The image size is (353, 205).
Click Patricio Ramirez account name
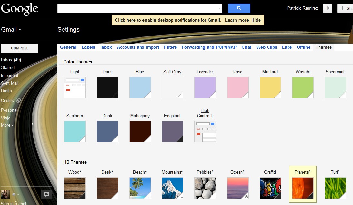tap(303, 8)
